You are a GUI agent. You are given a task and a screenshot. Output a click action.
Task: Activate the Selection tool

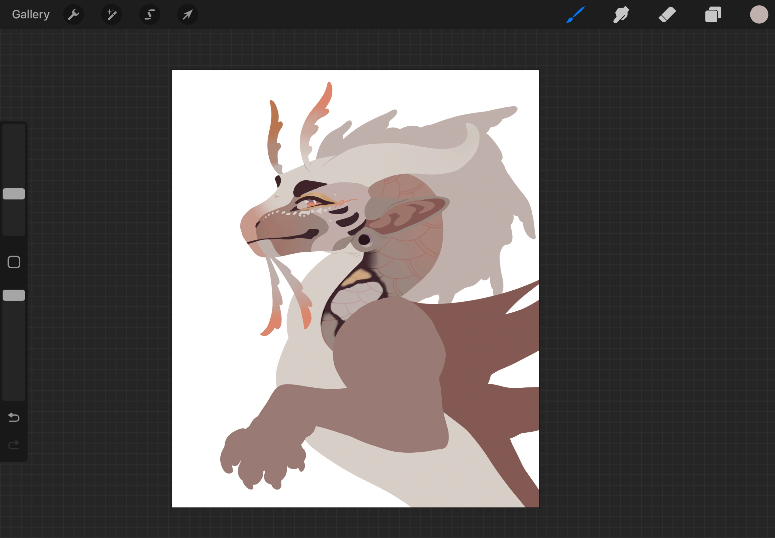pyautogui.click(x=149, y=14)
